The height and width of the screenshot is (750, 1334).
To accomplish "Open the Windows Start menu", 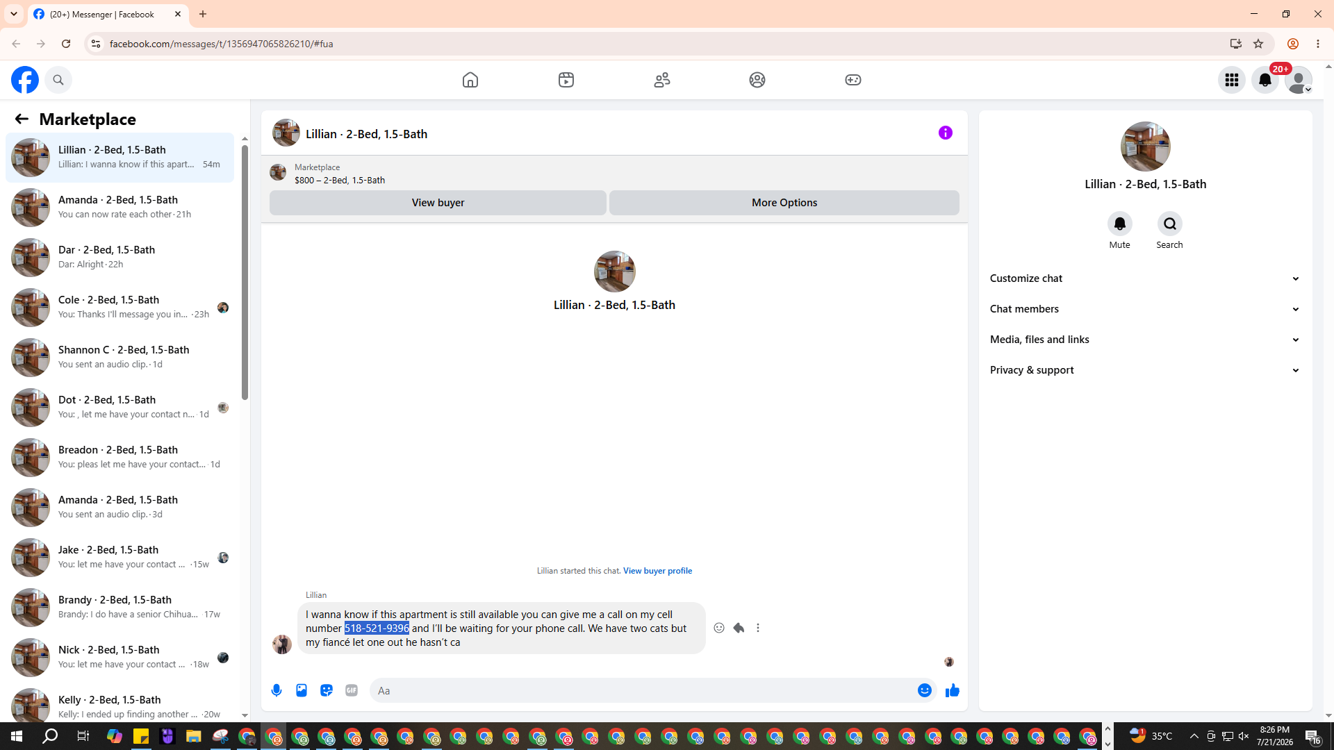I will click(17, 736).
